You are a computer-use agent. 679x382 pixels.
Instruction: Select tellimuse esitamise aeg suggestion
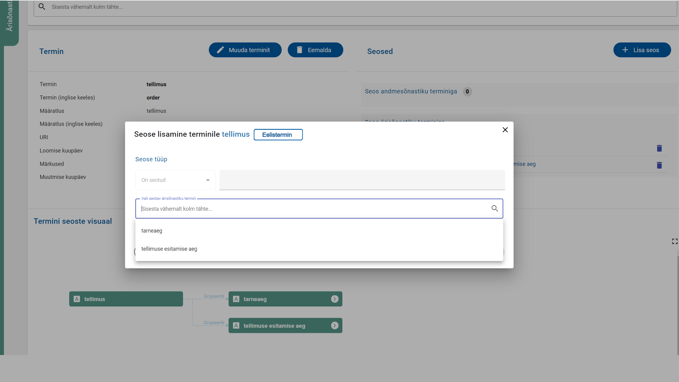pyautogui.click(x=169, y=249)
